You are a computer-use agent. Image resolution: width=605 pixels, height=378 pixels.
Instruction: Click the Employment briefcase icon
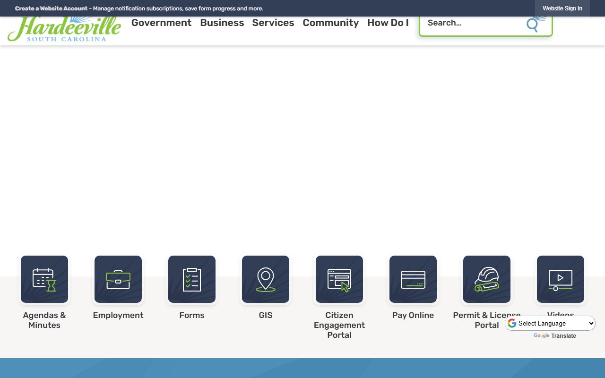(x=118, y=279)
